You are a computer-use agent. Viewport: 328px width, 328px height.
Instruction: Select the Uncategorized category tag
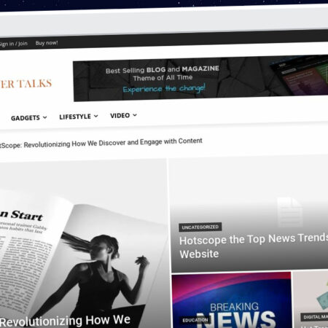pyautogui.click(x=200, y=227)
